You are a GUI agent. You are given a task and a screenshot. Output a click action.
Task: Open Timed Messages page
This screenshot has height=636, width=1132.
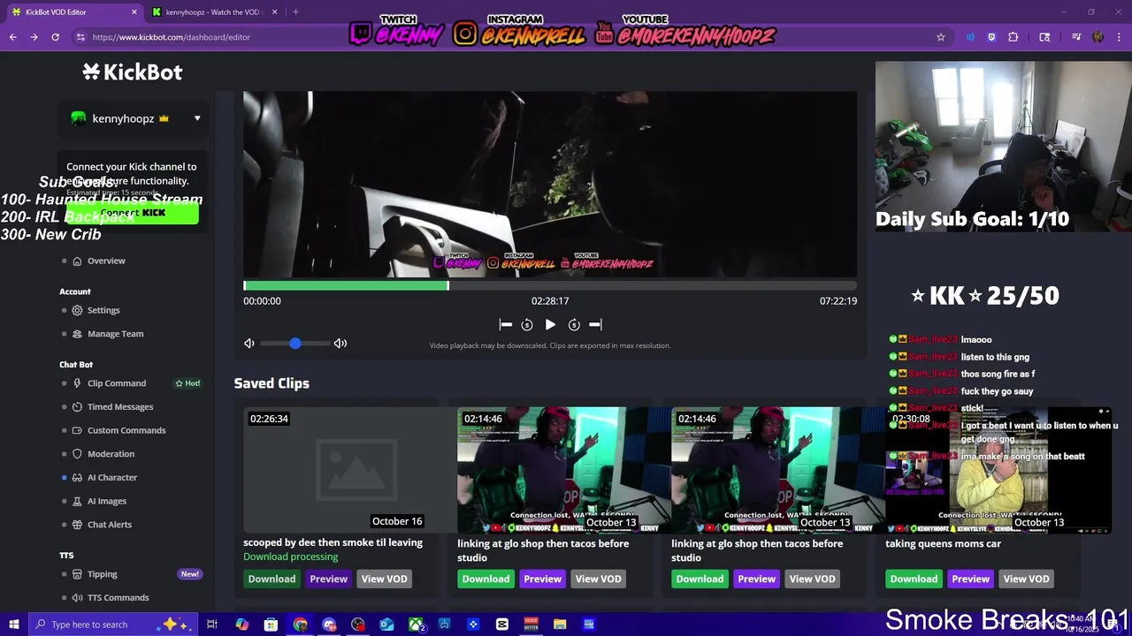click(120, 407)
